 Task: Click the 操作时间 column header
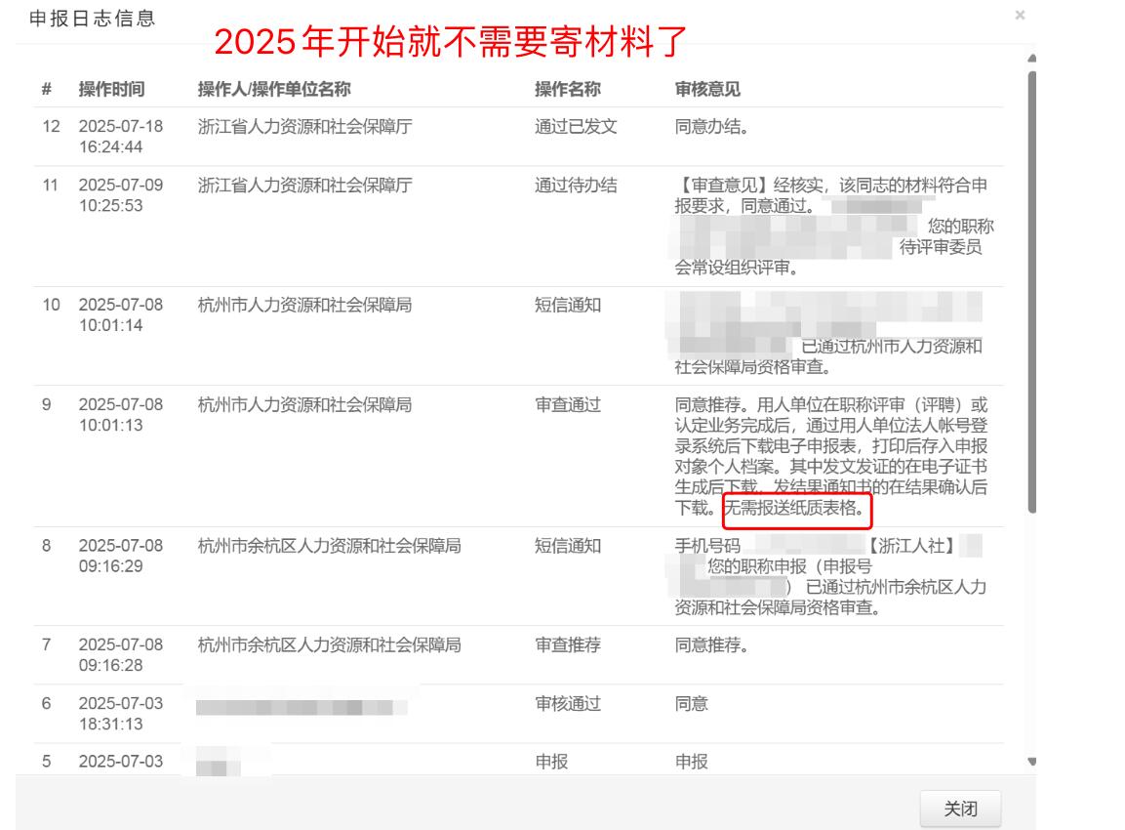pyautogui.click(x=111, y=90)
